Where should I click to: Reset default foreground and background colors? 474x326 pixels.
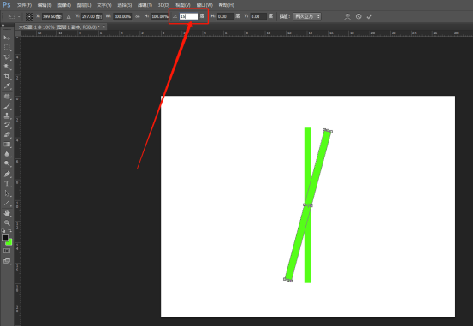click(x=3, y=231)
